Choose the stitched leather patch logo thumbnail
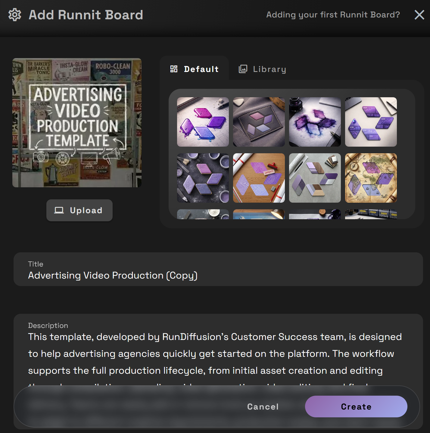 (259, 122)
